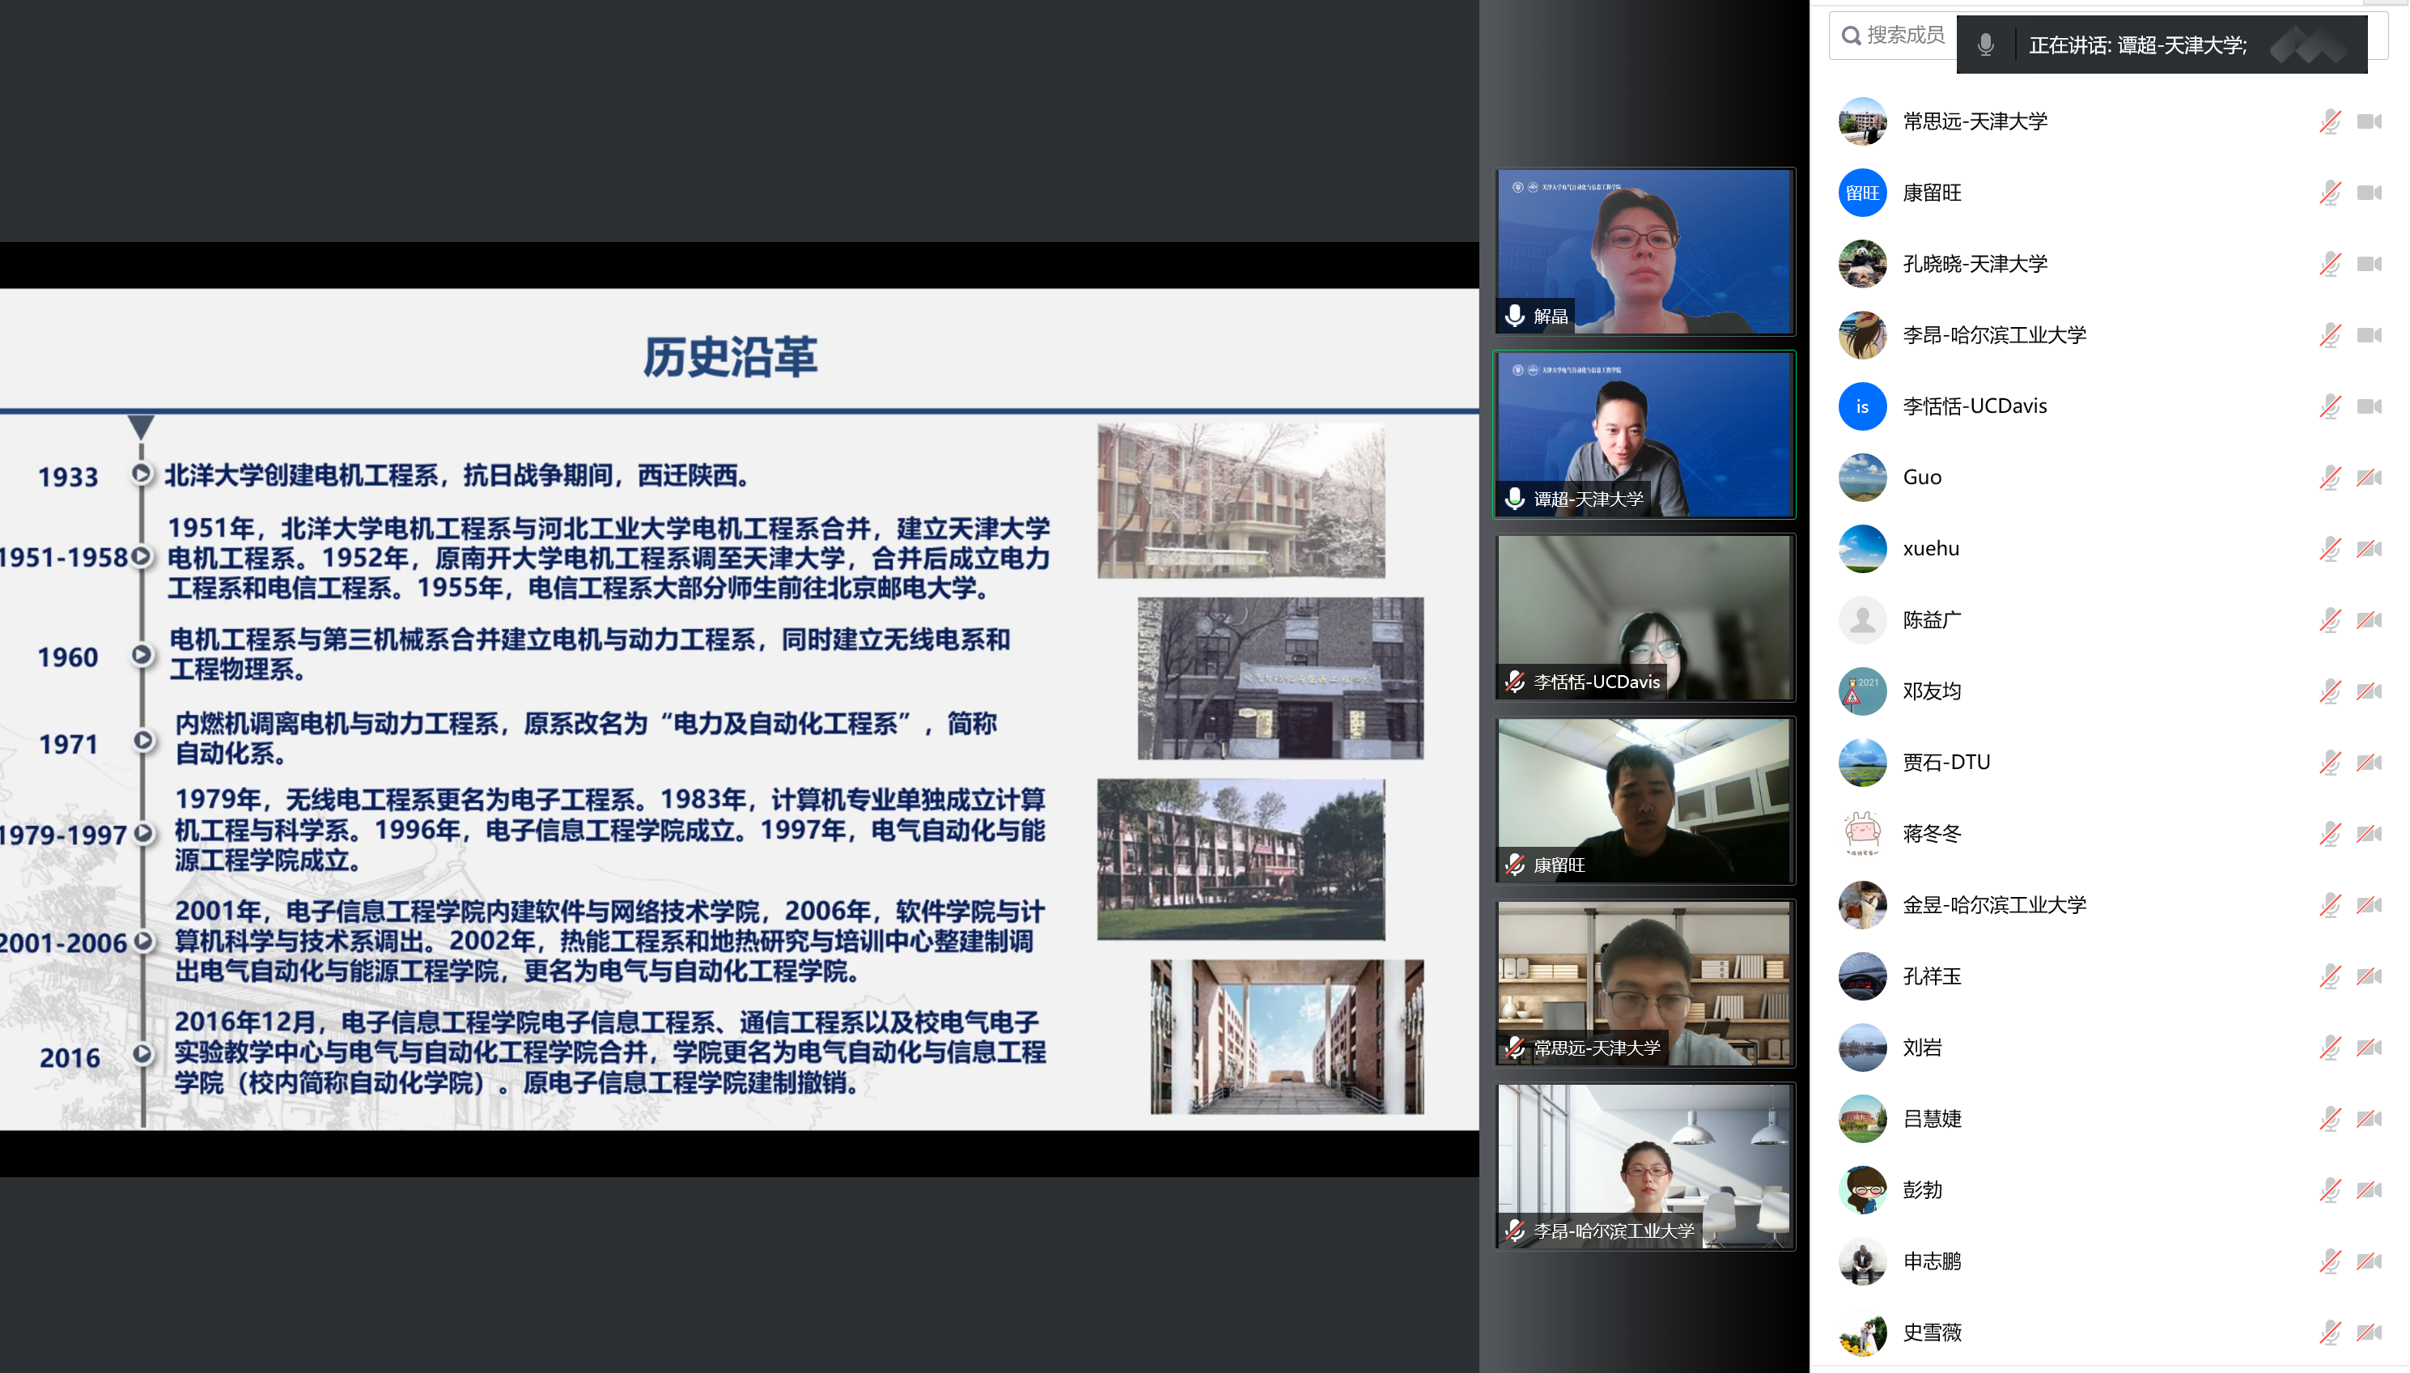Click muted mic icon beside Guo
The height and width of the screenshot is (1373, 2410).
[2329, 478]
